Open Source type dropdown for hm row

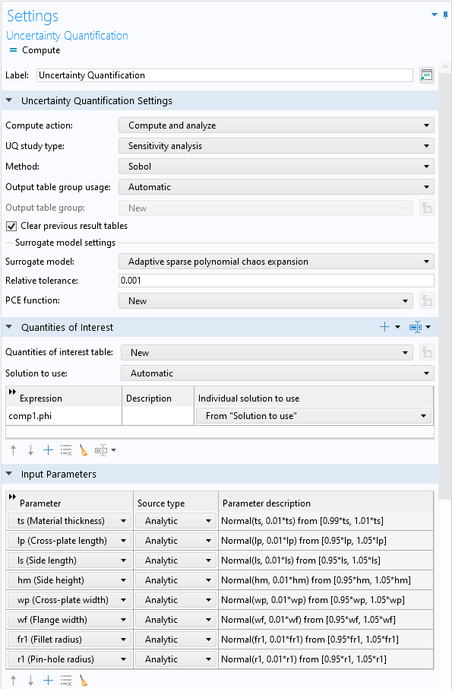point(175,580)
